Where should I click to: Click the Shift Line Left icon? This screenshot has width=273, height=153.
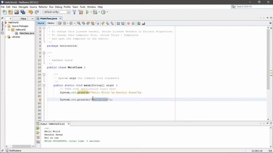pos(118,23)
